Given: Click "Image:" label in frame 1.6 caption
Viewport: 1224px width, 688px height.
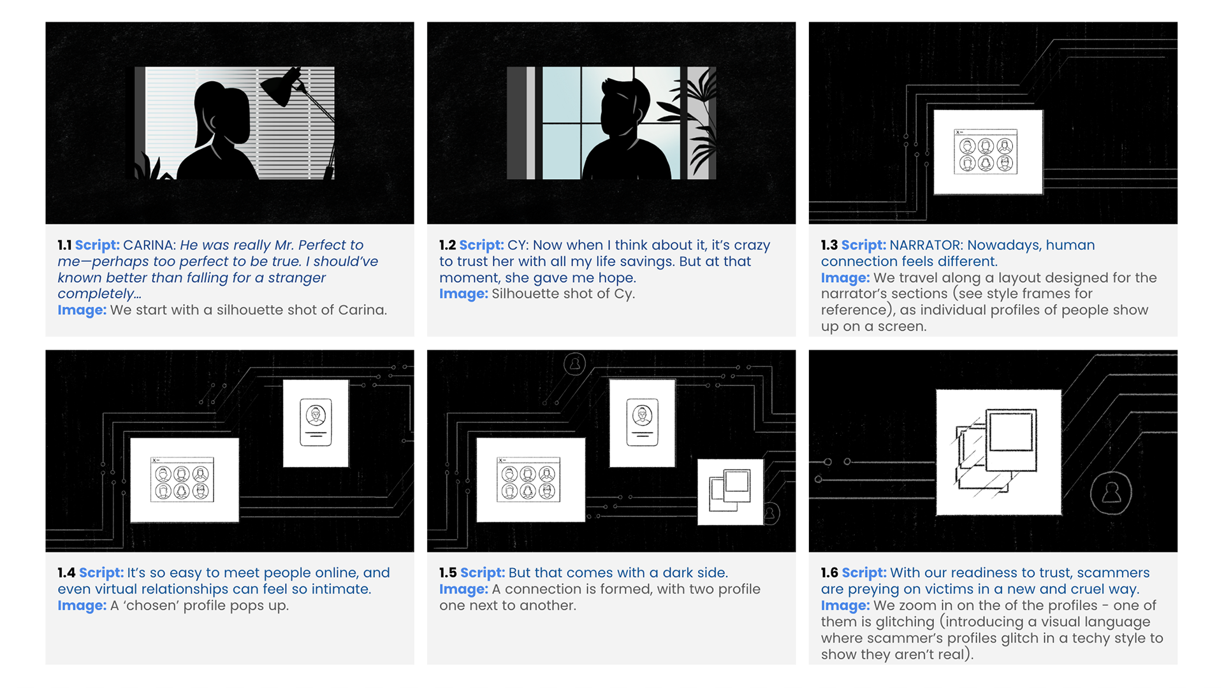Looking at the screenshot, I should (x=845, y=605).
